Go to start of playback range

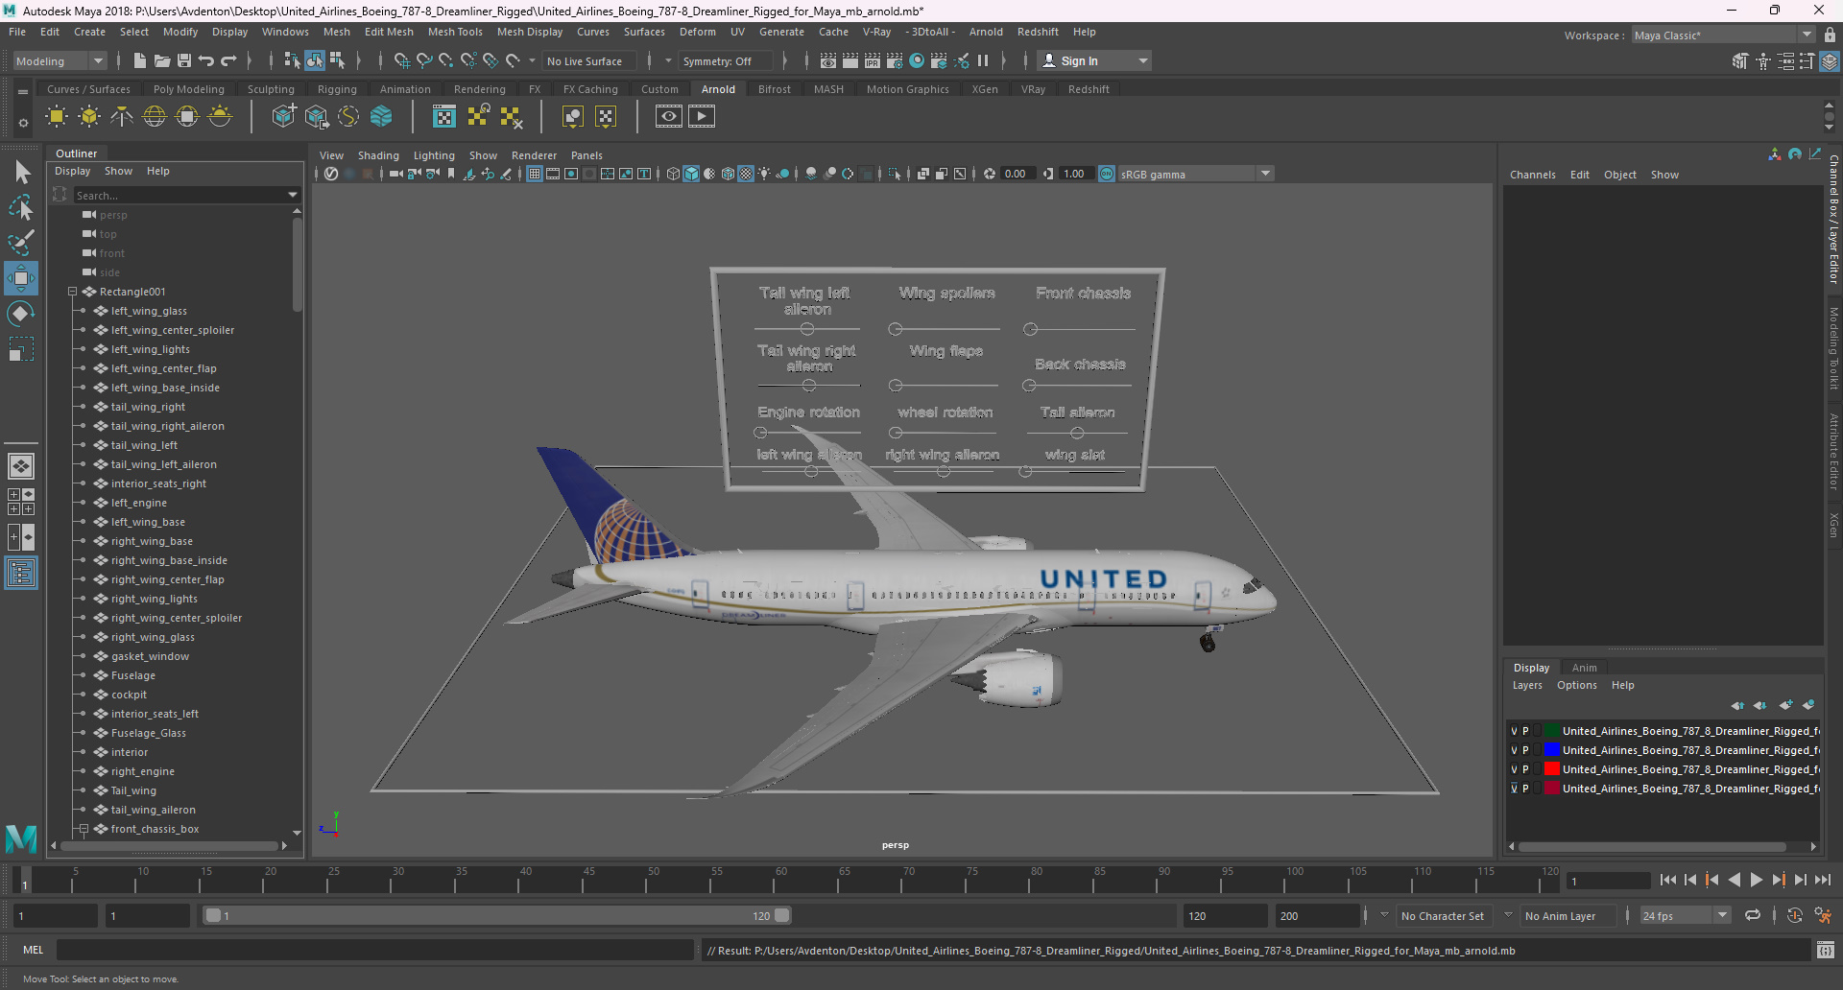coord(1667,880)
